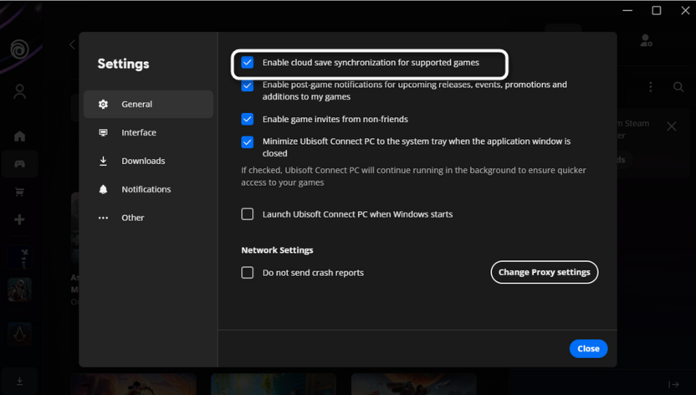The width and height of the screenshot is (696, 395).
Task: Click the Settings title text
Action: [124, 64]
